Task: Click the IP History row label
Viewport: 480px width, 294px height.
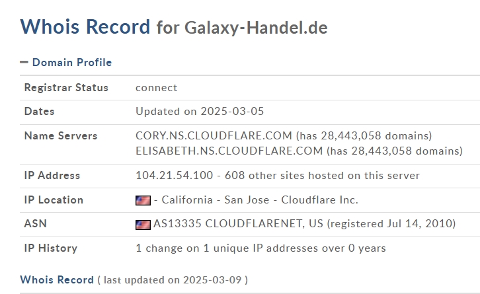Action: 51,248
